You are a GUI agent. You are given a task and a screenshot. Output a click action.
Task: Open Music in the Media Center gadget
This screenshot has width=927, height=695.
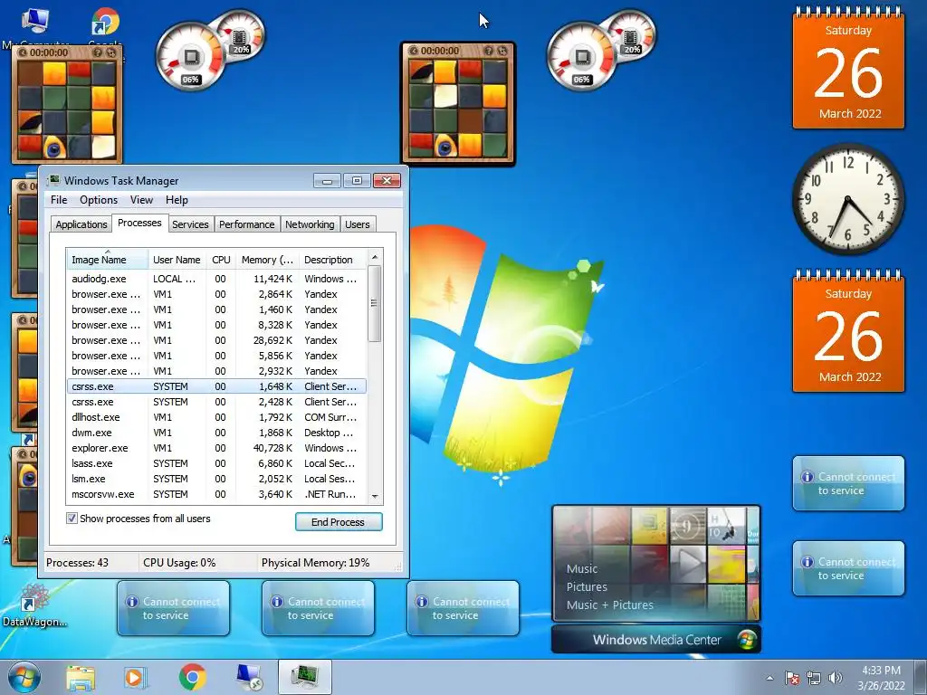coord(582,568)
